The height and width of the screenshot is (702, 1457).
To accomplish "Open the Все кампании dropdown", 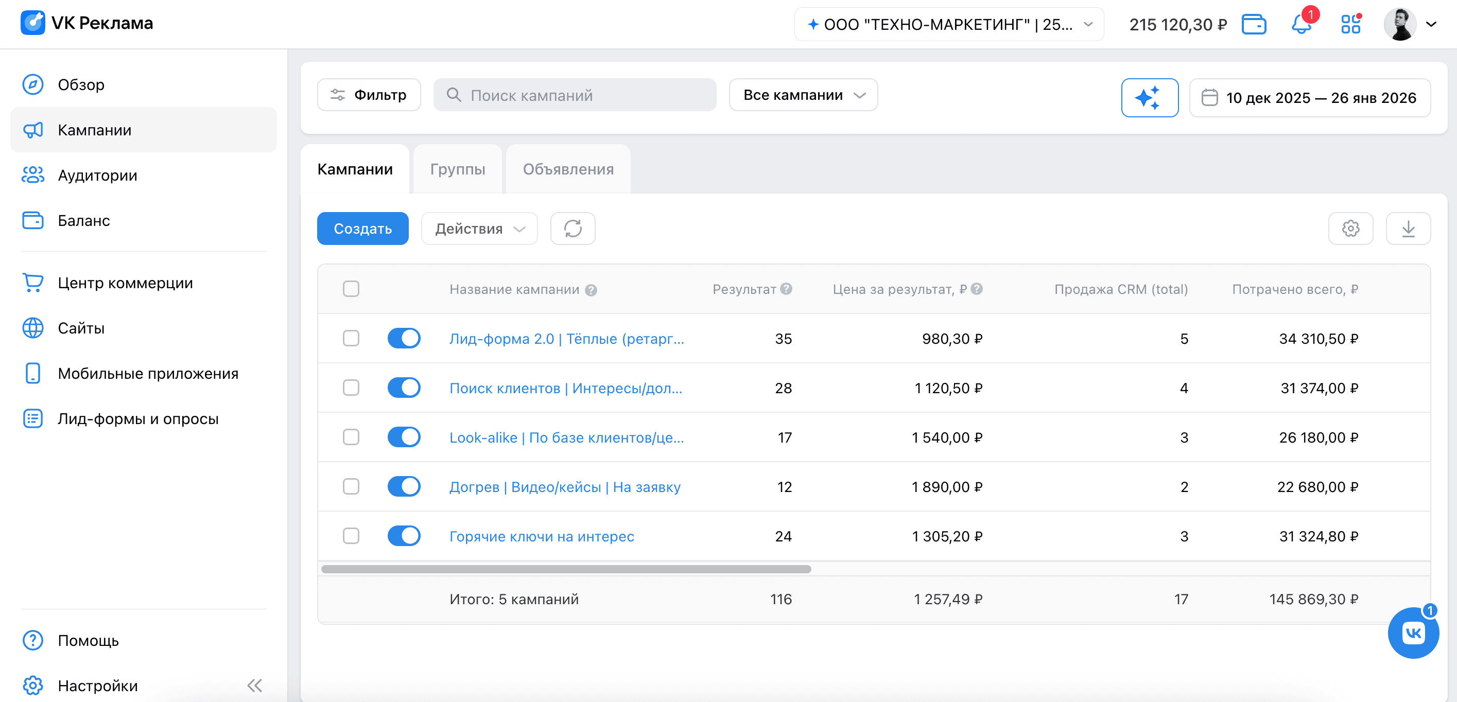I will (x=803, y=95).
